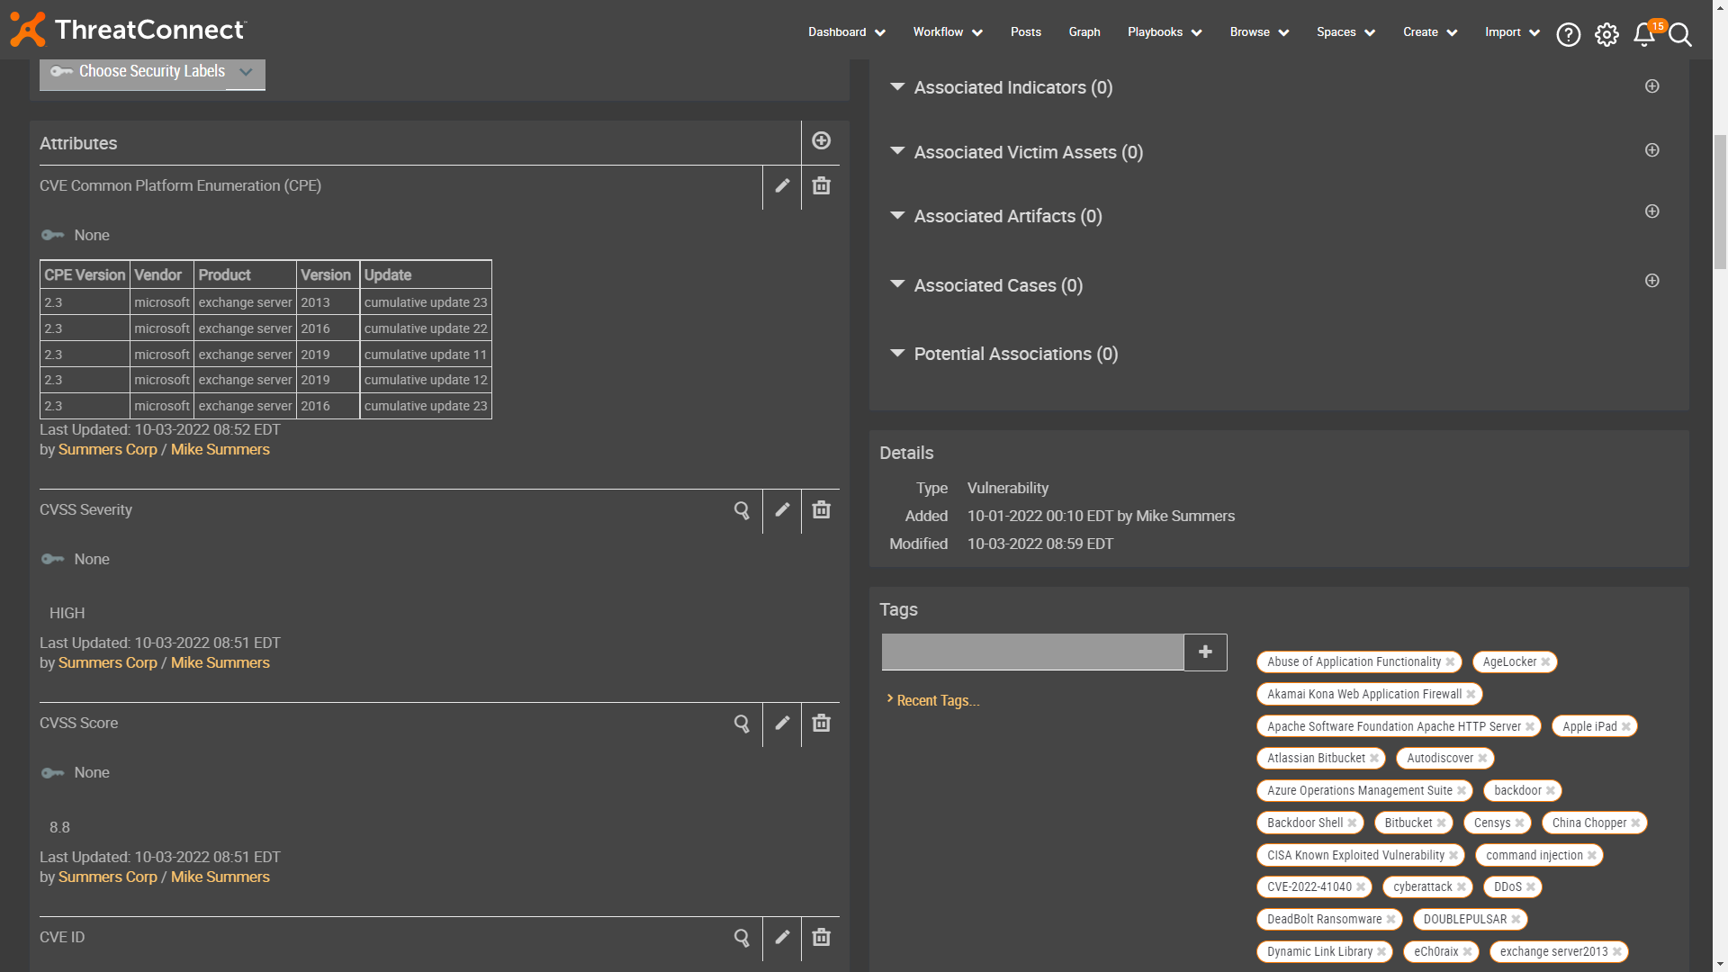Open the CISA Known Exploited Vulnerability tag
This screenshot has width=1728, height=972.
(x=1355, y=856)
